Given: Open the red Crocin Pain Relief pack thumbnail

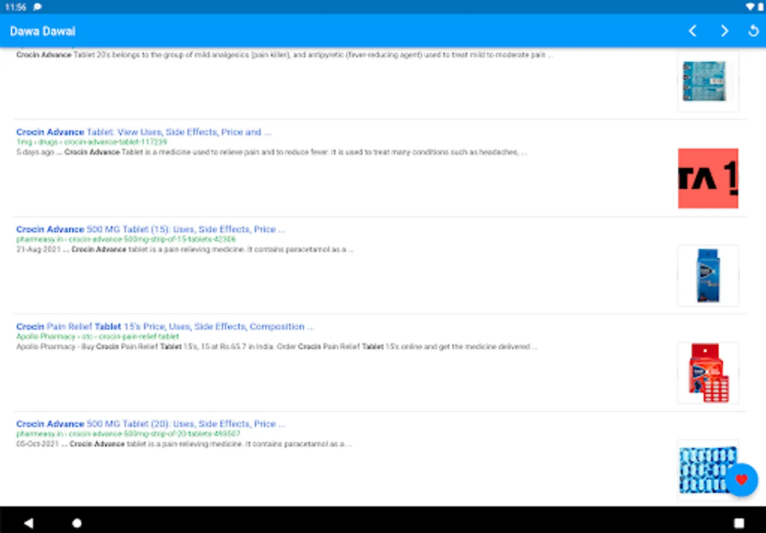Looking at the screenshot, I should (x=708, y=373).
